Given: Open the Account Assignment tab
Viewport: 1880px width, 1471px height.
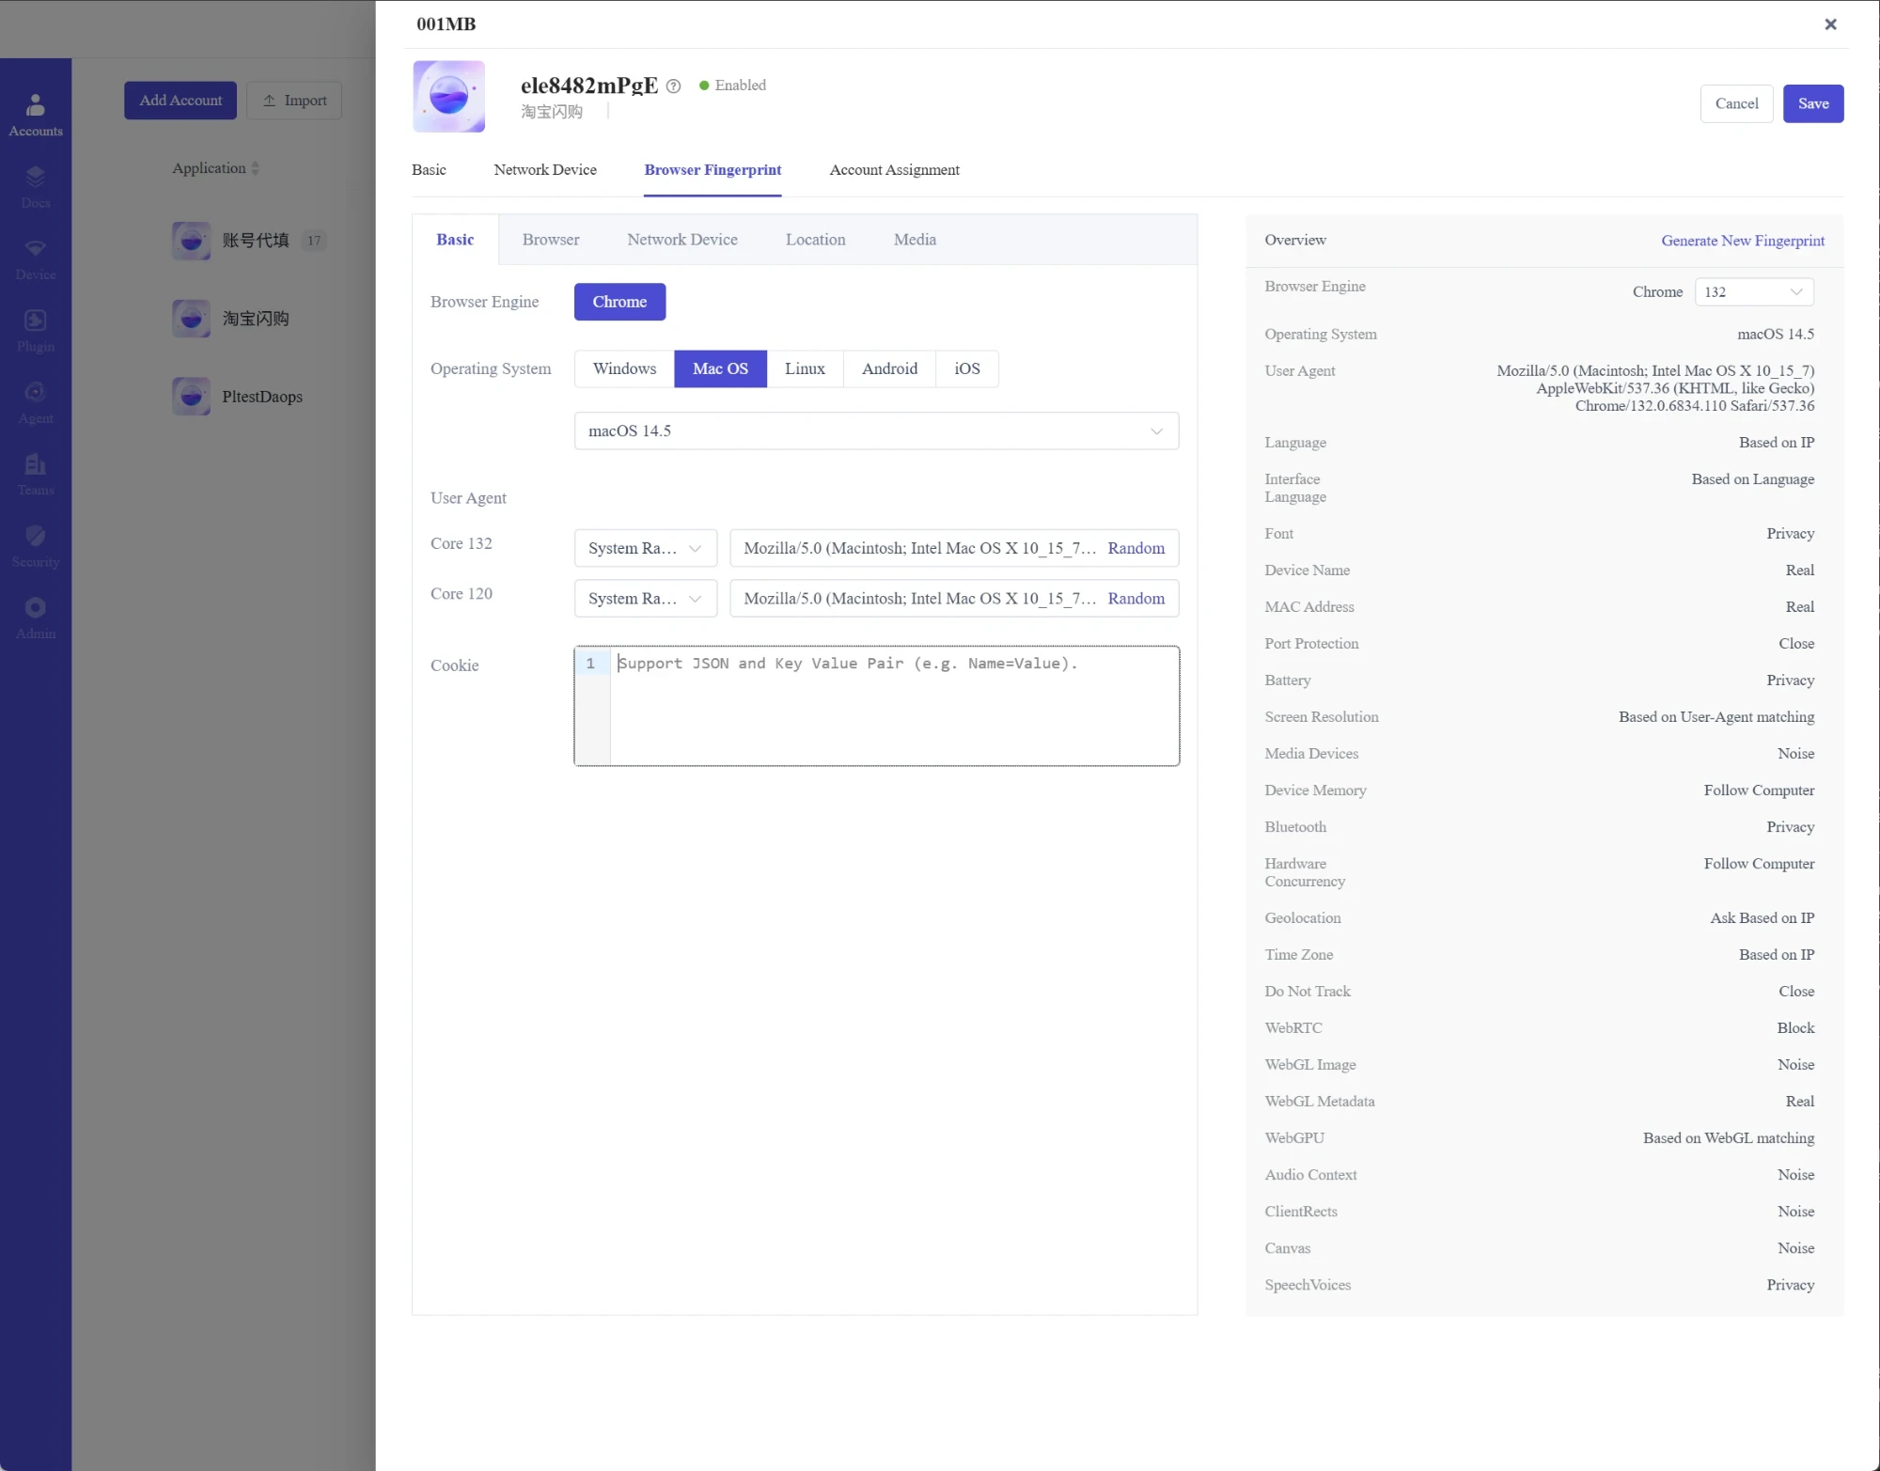Looking at the screenshot, I should (894, 170).
